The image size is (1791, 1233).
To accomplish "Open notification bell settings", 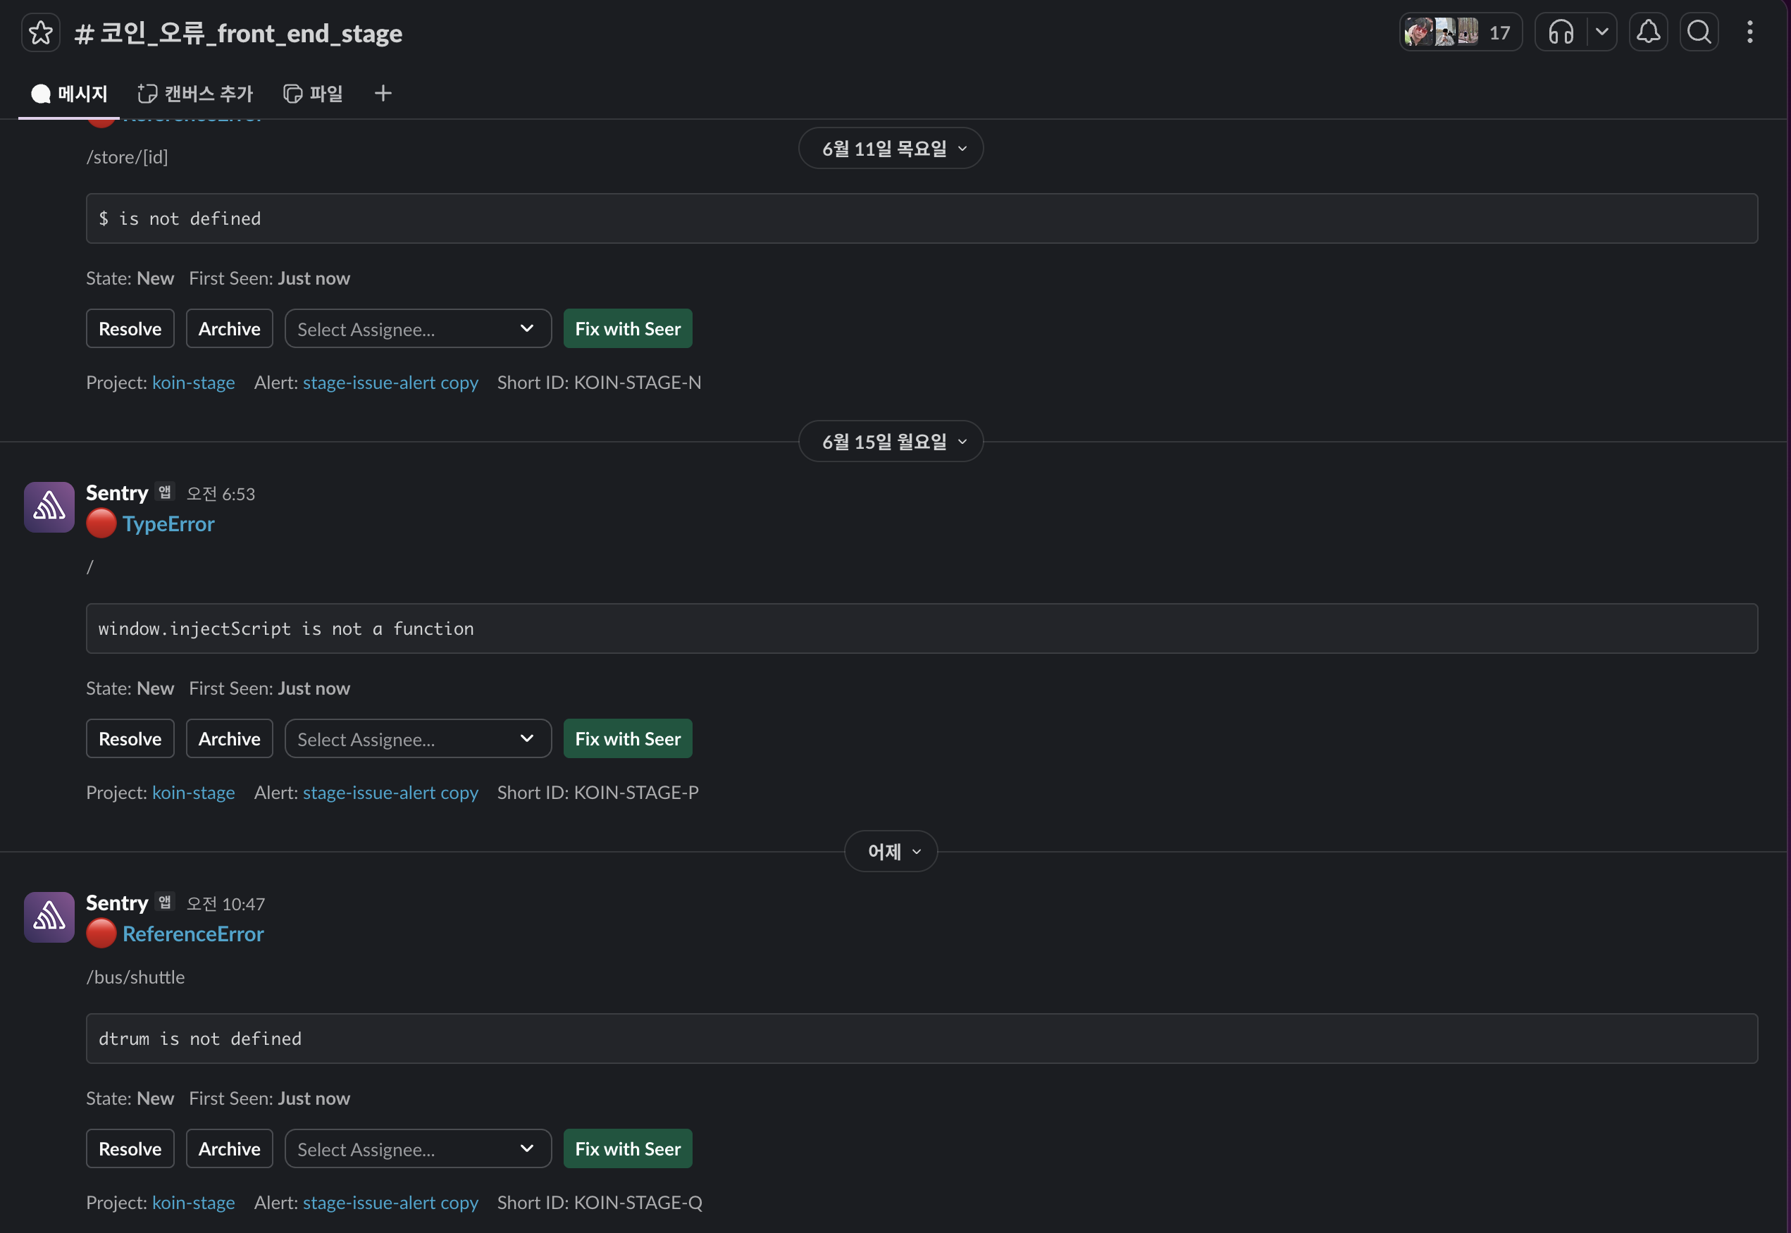I will point(1648,32).
